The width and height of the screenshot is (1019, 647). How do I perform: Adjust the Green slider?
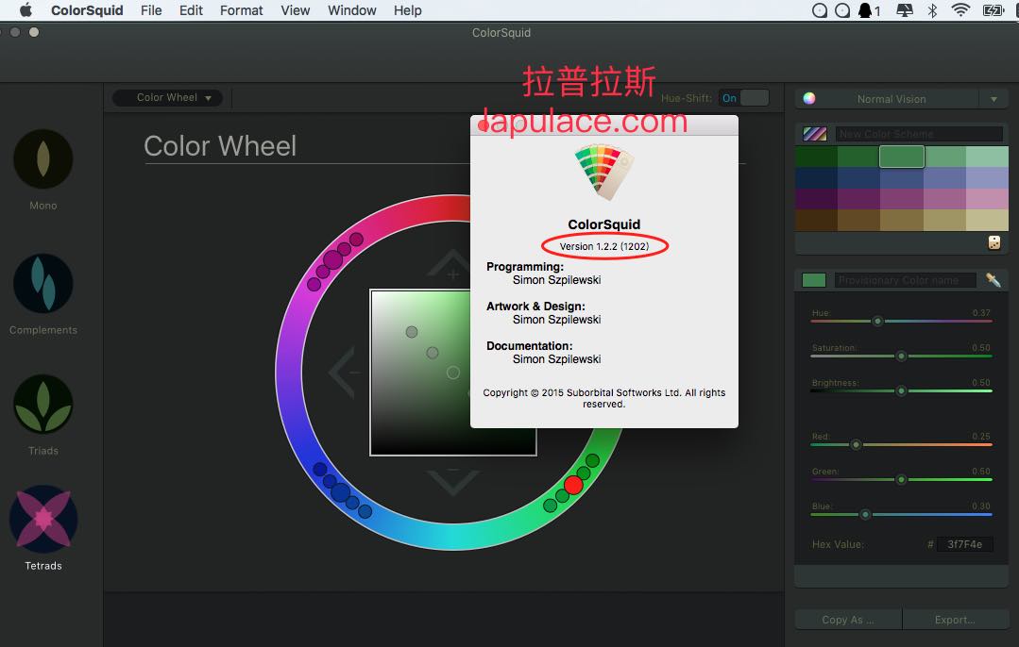901,479
